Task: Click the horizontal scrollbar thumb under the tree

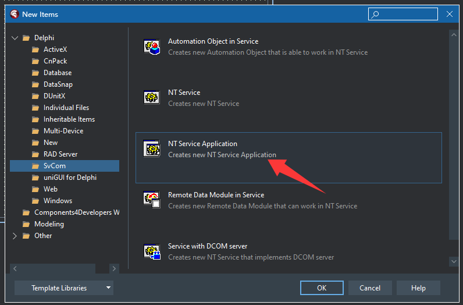Action: tap(57, 269)
